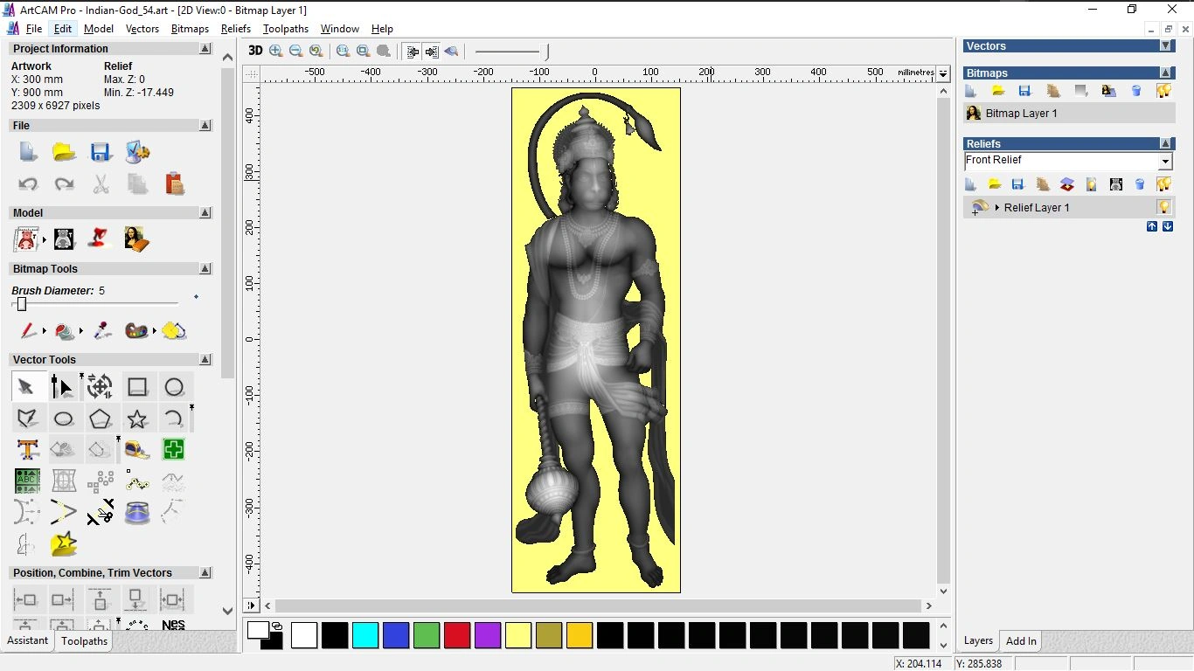Click the Measure tool icon

click(135, 449)
